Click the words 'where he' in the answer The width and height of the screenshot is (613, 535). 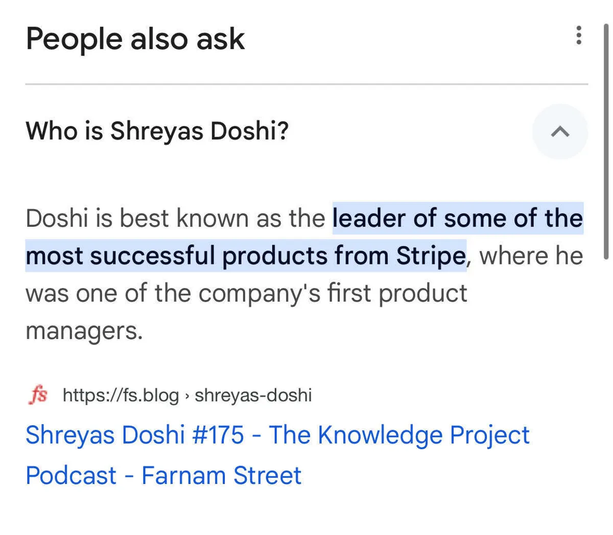point(531,256)
